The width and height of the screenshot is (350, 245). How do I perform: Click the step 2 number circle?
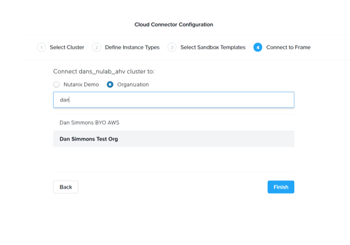pos(96,47)
